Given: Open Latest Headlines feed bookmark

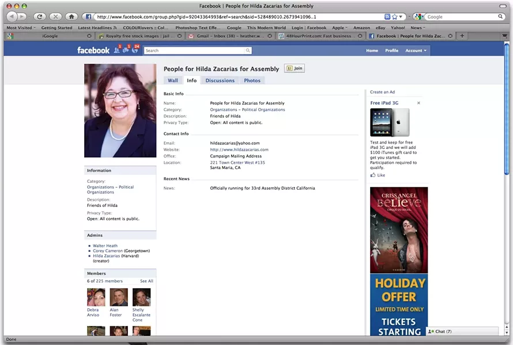Looking at the screenshot, I should tap(97, 28).
